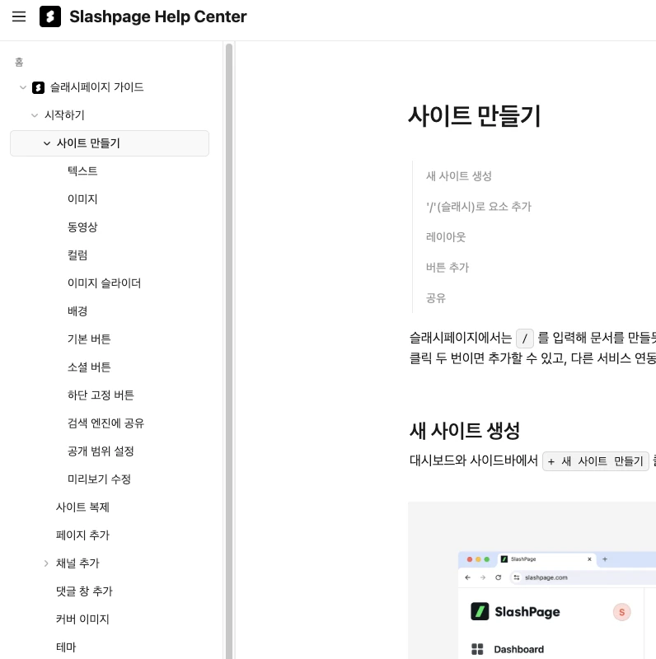Image resolution: width=656 pixels, height=659 pixels.
Task: Click slashpage.com address bar in screenshot
Action: coord(583,577)
